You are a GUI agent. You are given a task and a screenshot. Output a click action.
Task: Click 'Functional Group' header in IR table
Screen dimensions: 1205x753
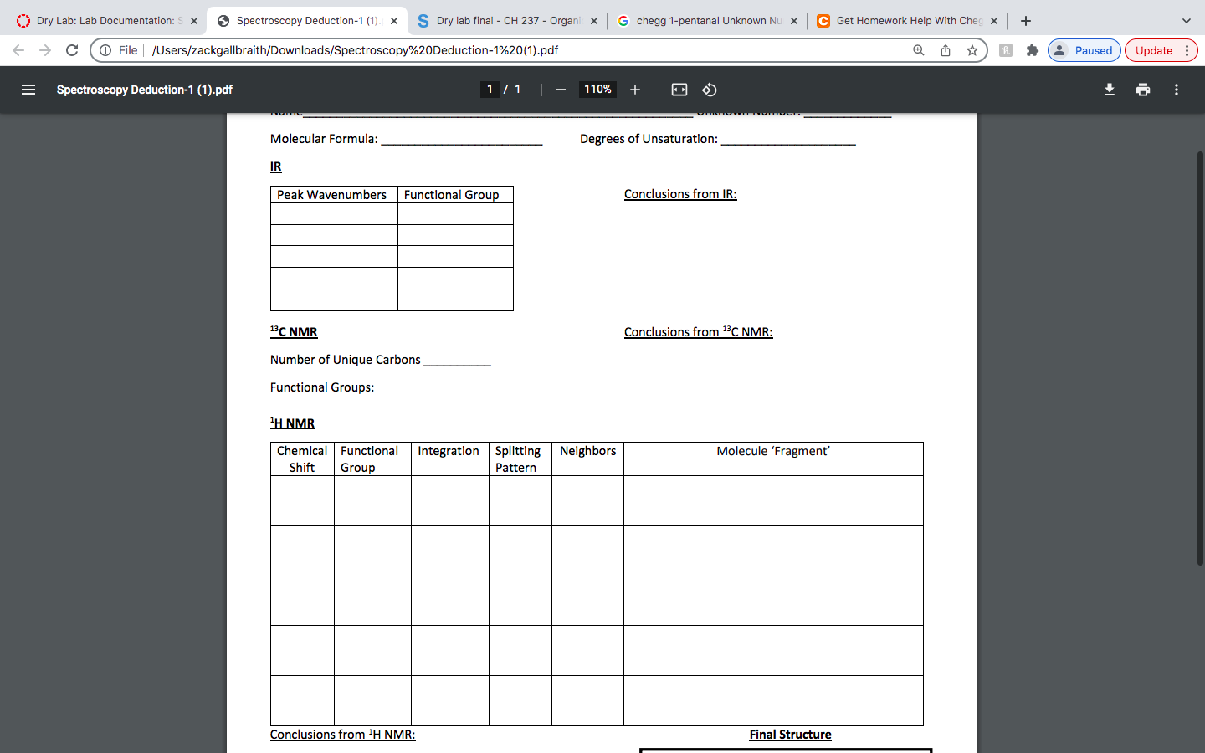click(452, 195)
